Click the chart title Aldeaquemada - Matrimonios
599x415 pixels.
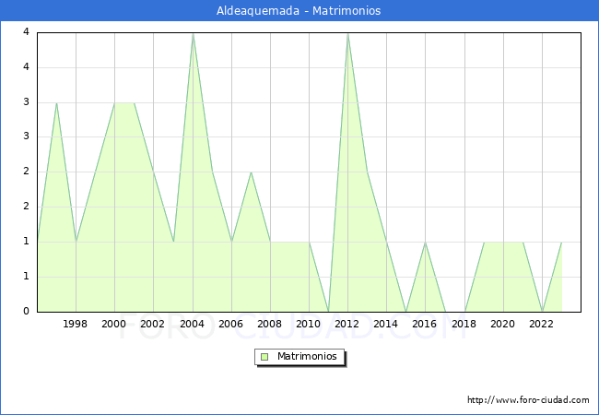click(x=299, y=10)
